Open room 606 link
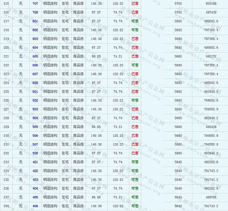The height and width of the screenshot is (211, 228). 35,65
